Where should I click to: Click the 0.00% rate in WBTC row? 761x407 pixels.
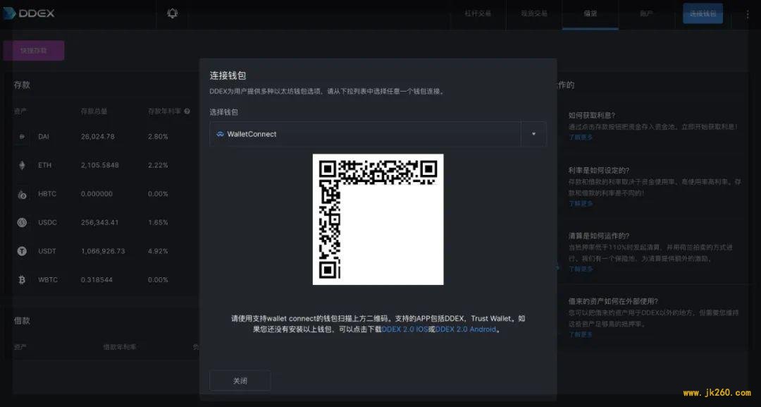[158, 280]
